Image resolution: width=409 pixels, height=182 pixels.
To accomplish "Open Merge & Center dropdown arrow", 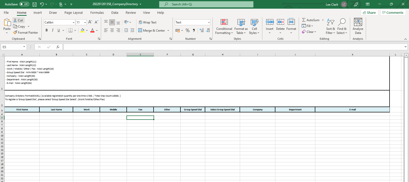I will point(168,30).
